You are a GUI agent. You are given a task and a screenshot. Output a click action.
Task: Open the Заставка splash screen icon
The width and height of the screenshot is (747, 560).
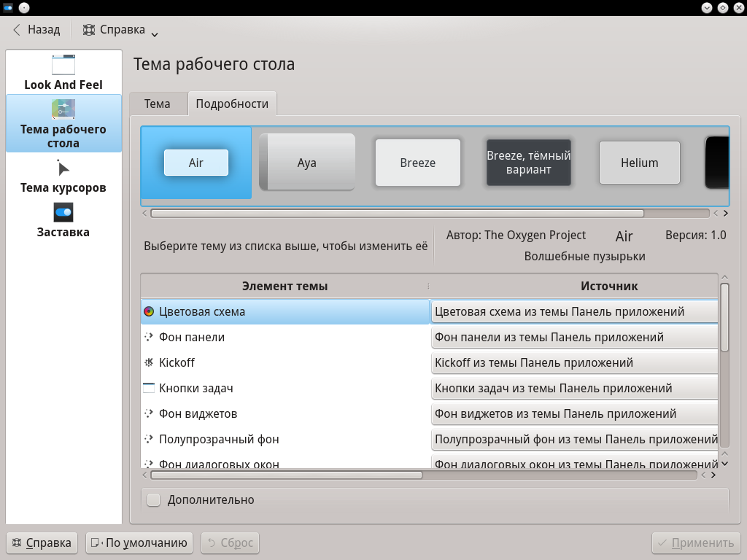click(63, 212)
